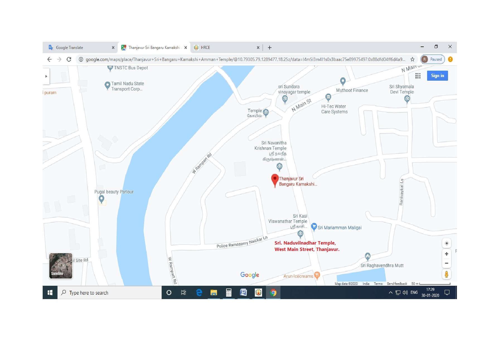Click the Google apps grid icon
489x345 pixels.
pyautogui.click(x=418, y=76)
